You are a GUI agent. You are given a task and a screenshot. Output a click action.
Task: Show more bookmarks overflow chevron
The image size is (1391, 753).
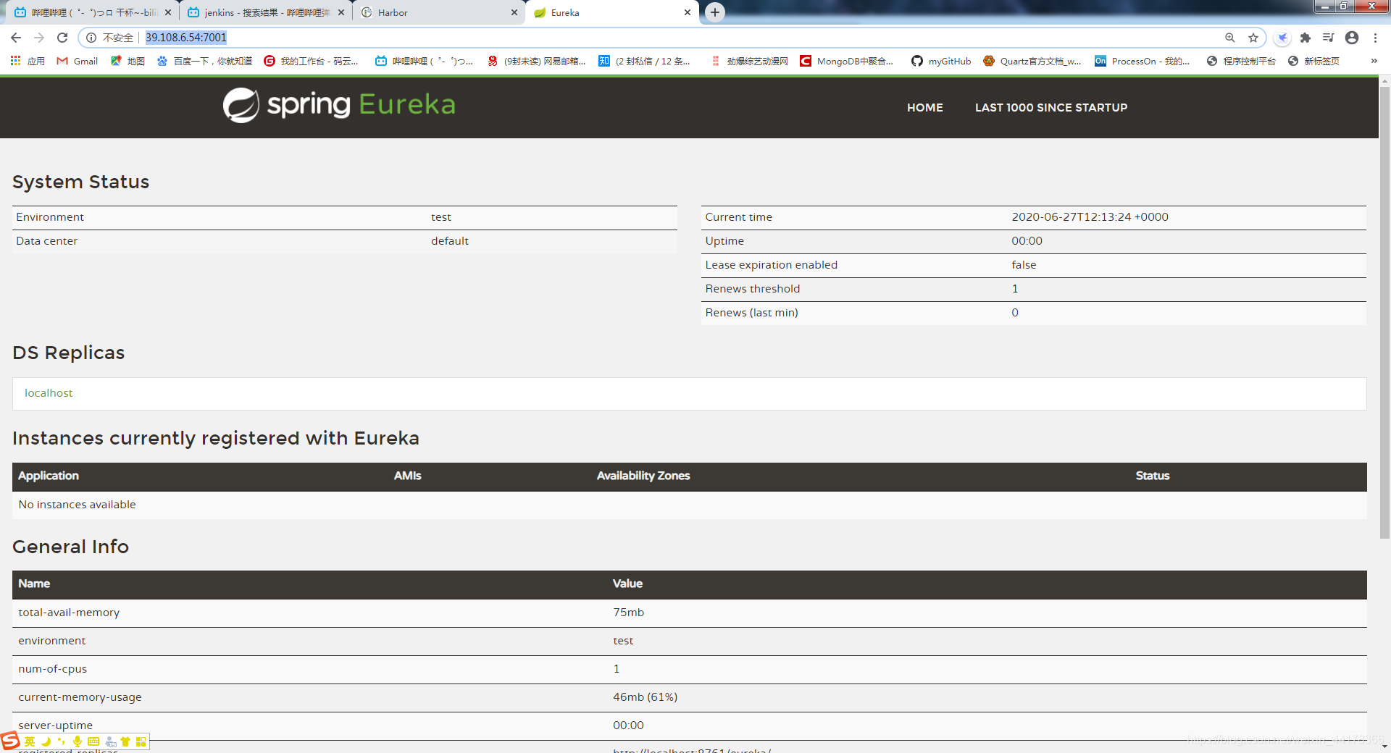point(1374,61)
